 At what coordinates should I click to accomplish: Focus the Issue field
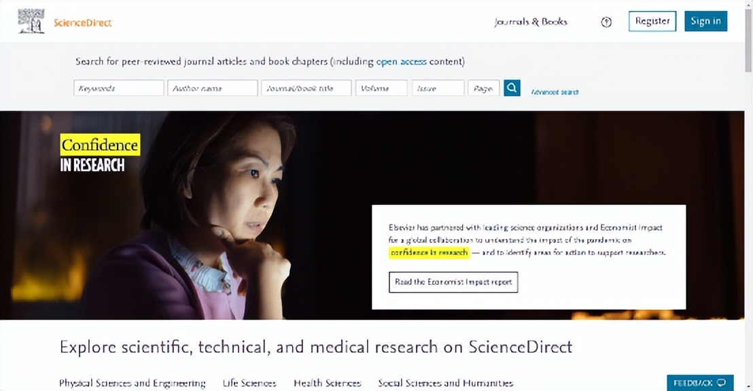pyautogui.click(x=438, y=88)
